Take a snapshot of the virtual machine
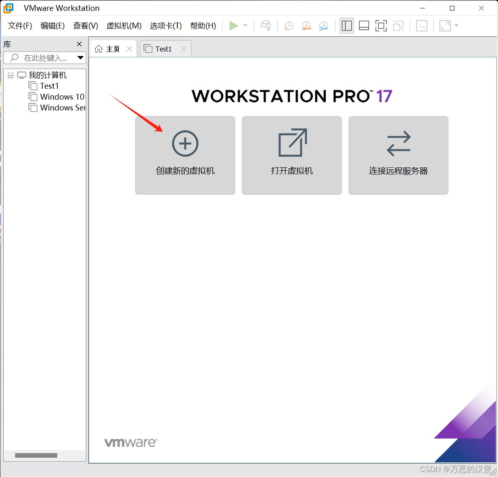Screen dimensions: 498x477 pyautogui.click(x=289, y=26)
